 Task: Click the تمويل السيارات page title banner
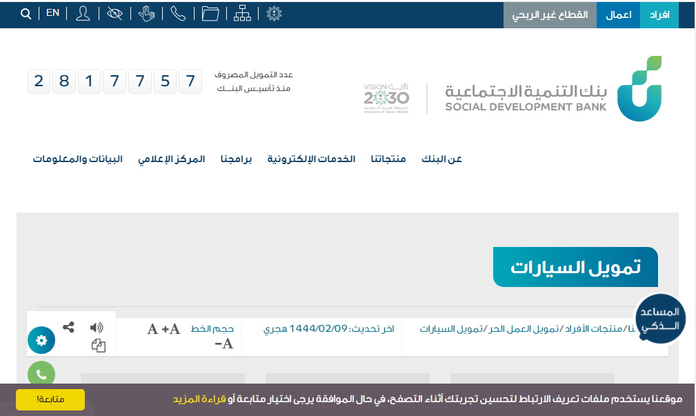coord(575,267)
